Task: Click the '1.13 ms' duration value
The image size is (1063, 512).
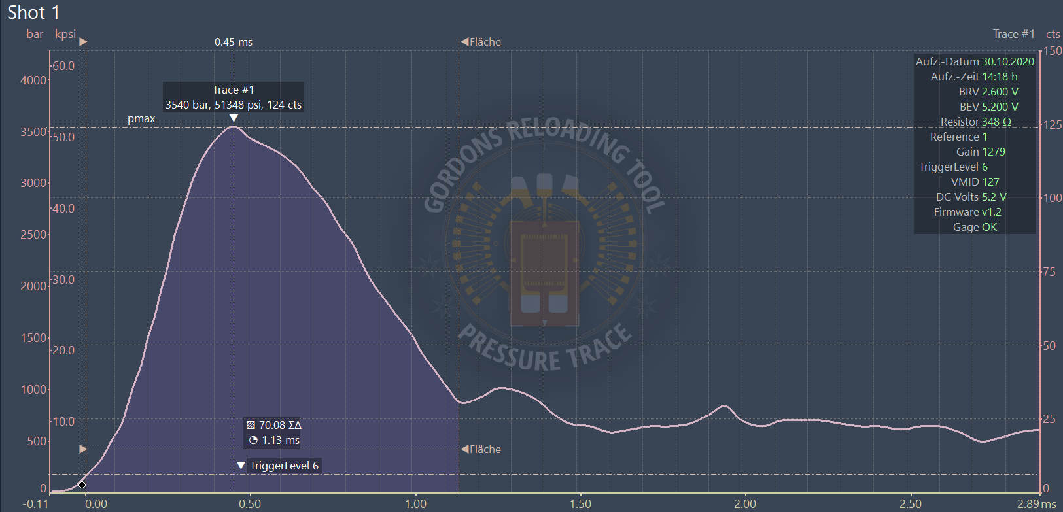Action: coord(281,440)
